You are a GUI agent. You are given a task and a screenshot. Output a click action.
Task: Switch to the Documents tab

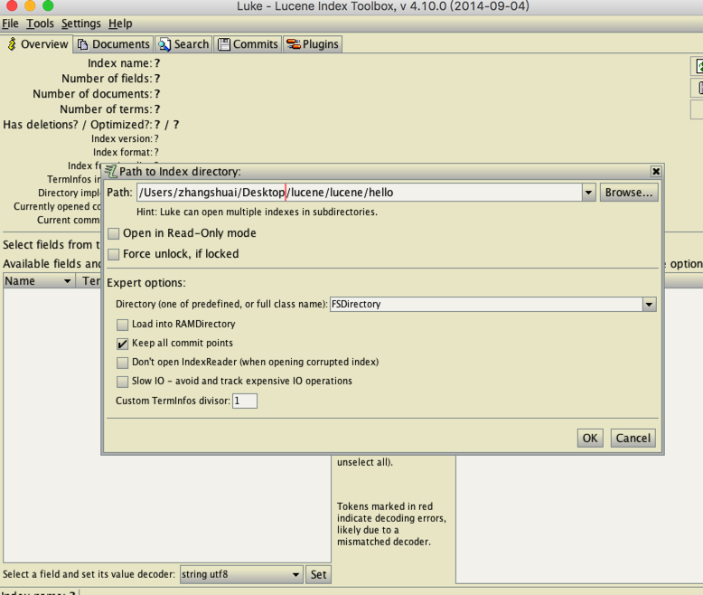114,44
